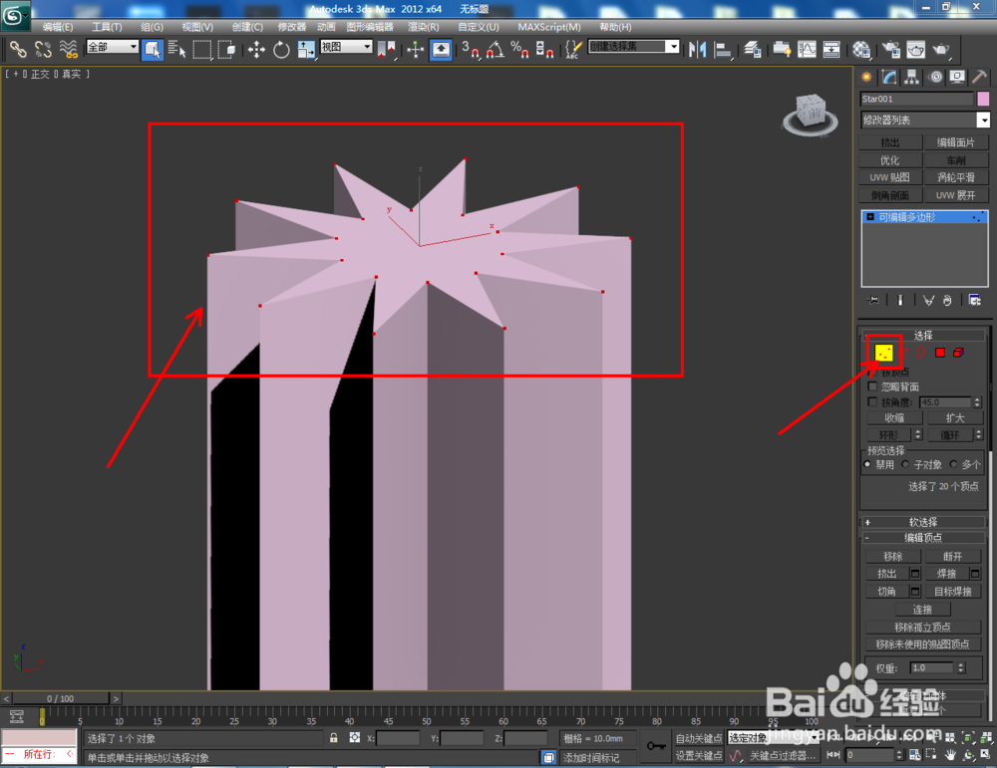Toggle the Spinner Snap icon
This screenshot has width=997, height=768.
(x=544, y=49)
